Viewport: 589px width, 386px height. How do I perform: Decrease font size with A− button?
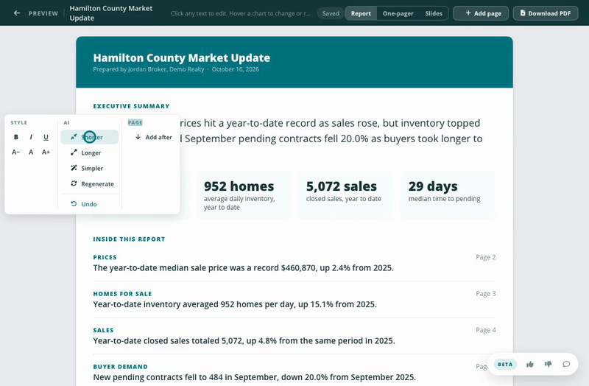click(15, 152)
